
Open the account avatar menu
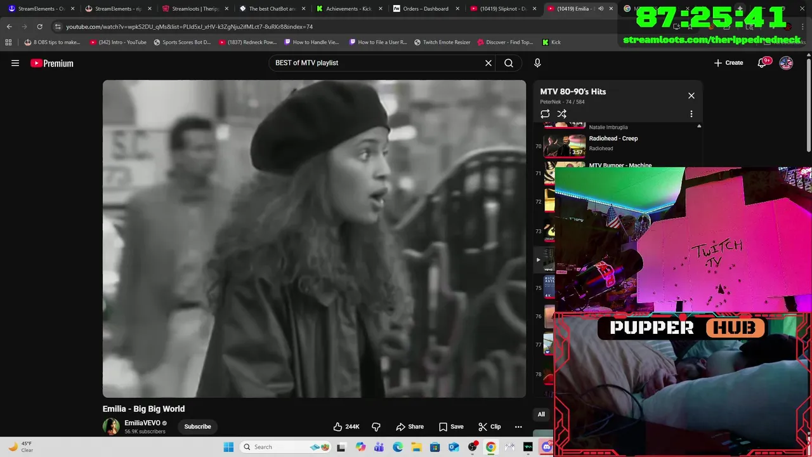[786, 63]
